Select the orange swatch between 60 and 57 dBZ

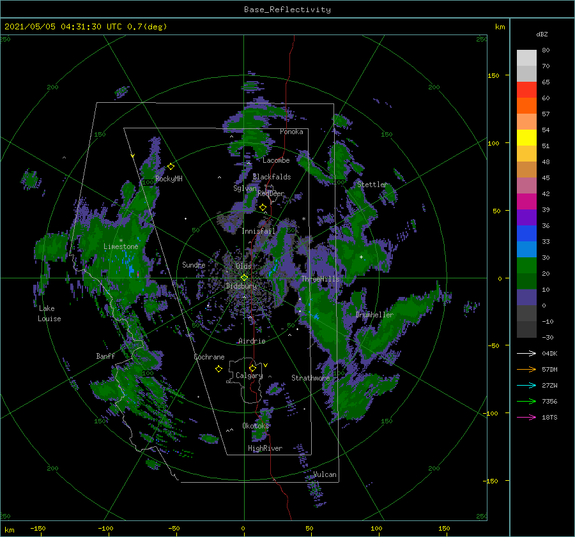pyautogui.click(x=526, y=105)
